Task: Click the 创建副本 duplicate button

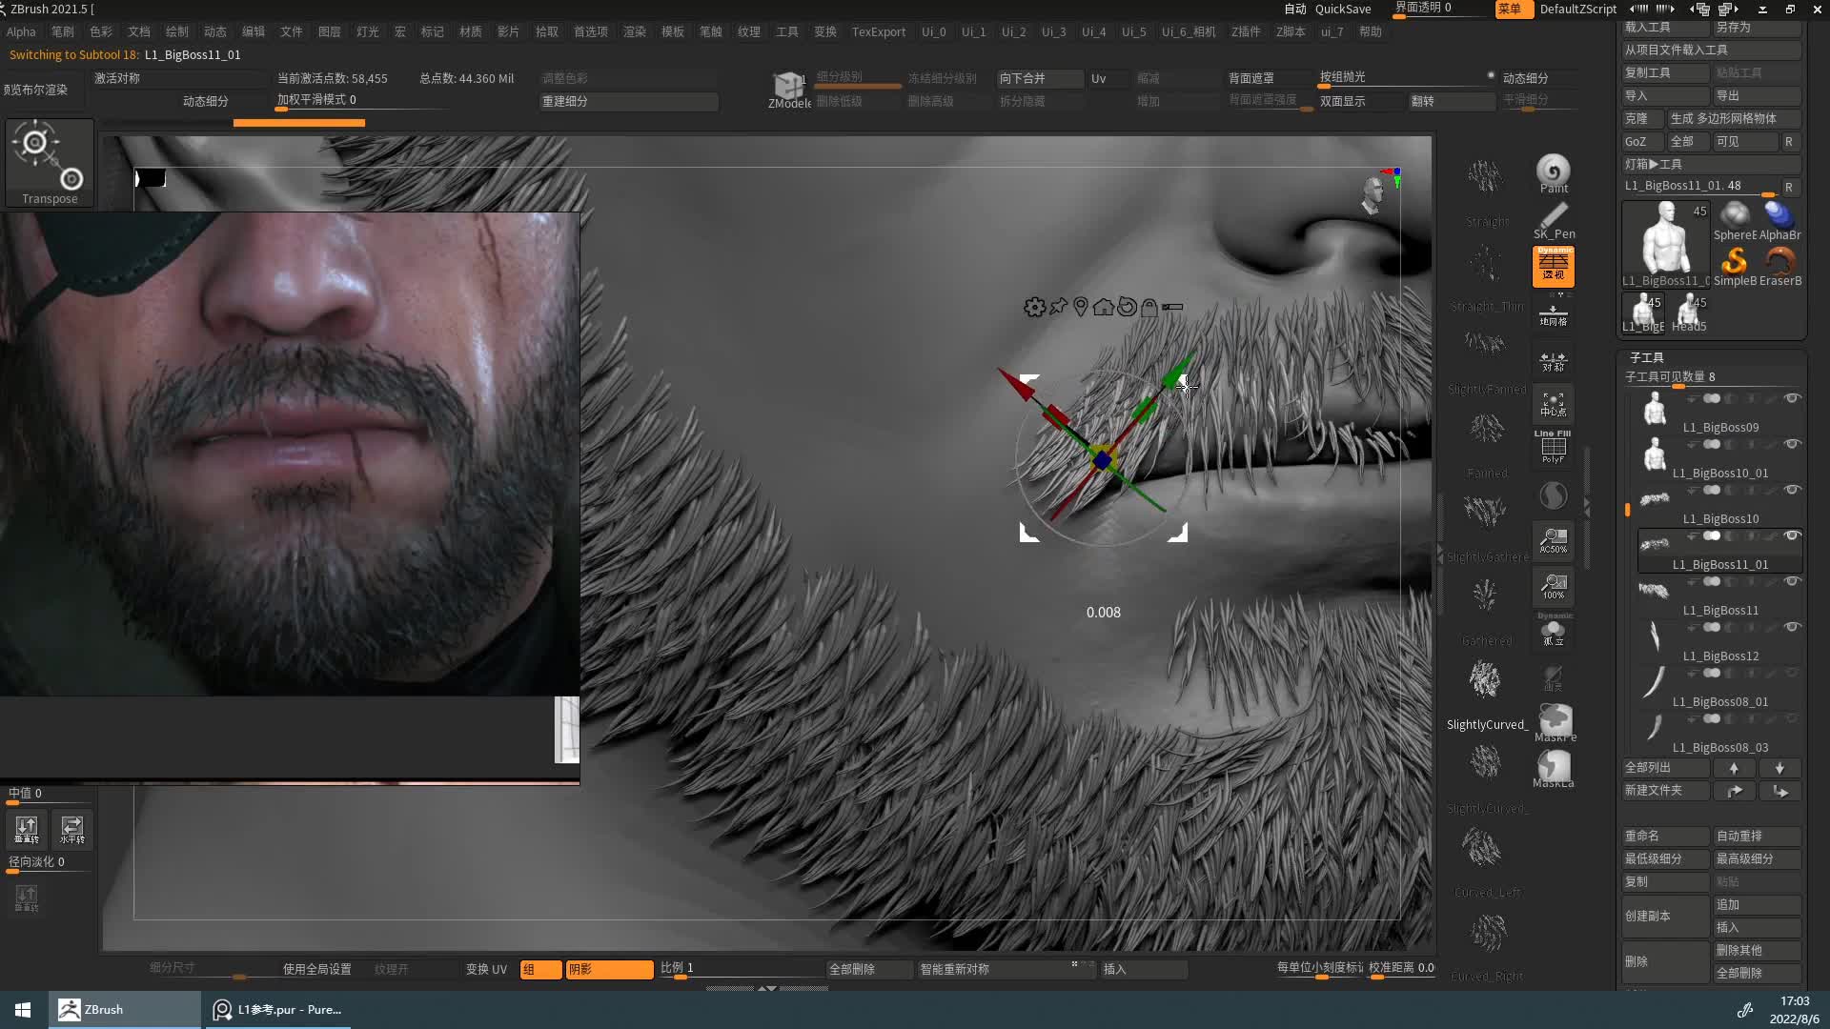Action: point(1665,916)
